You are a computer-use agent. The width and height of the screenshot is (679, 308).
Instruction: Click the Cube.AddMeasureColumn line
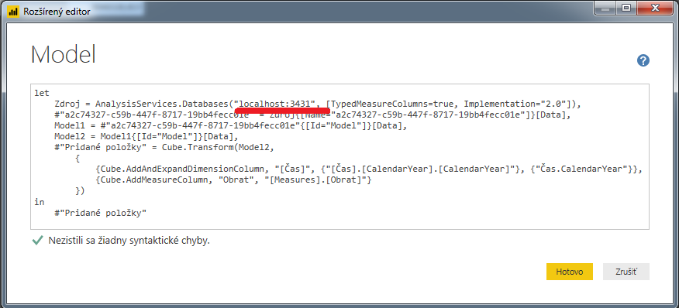pyautogui.click(x=233, y=180)
